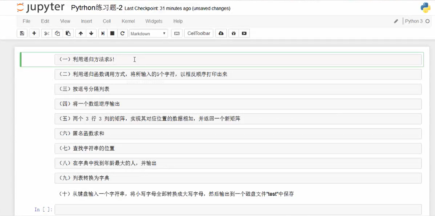Select cell (八)在字典中找到年龄最大的人
This screenshot has width=435, height=216.
click(238, 163)
